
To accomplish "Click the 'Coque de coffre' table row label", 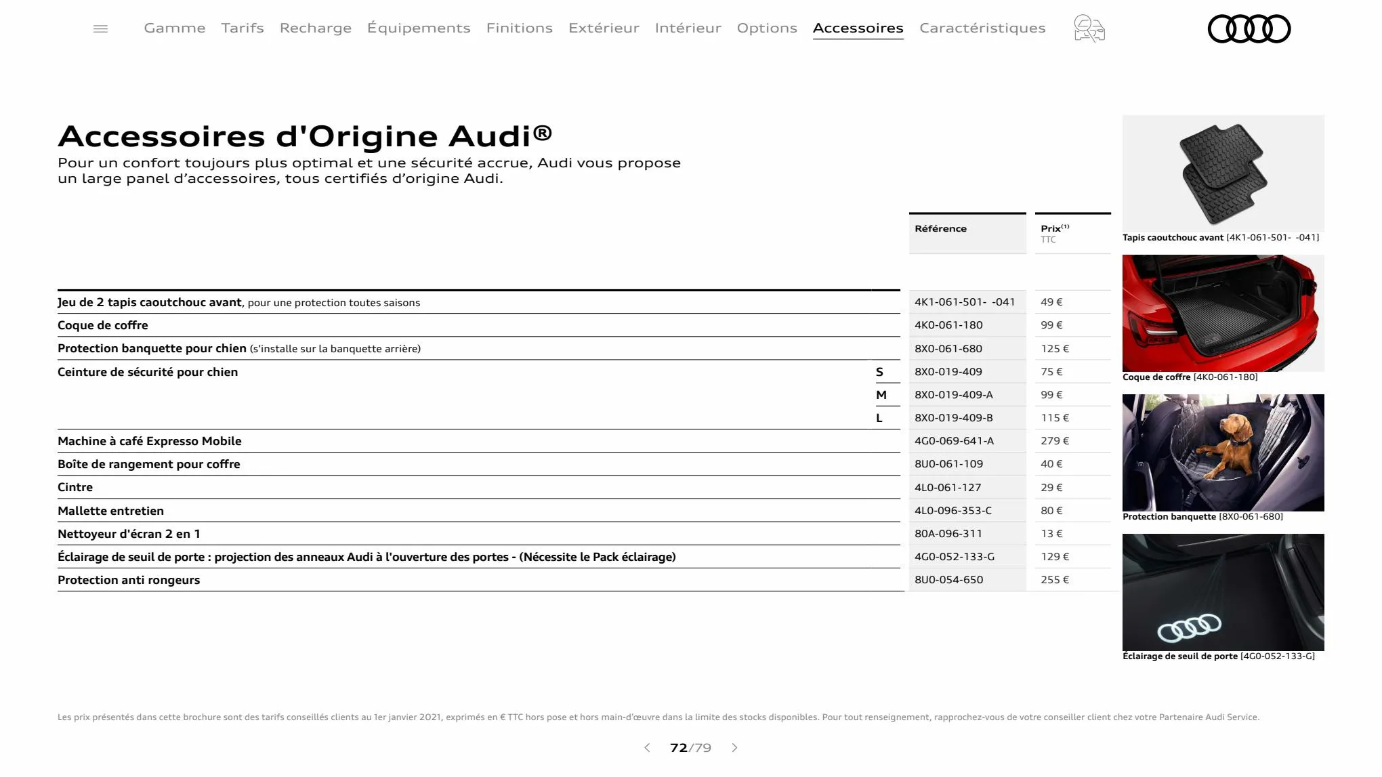I will coord(103,325).
